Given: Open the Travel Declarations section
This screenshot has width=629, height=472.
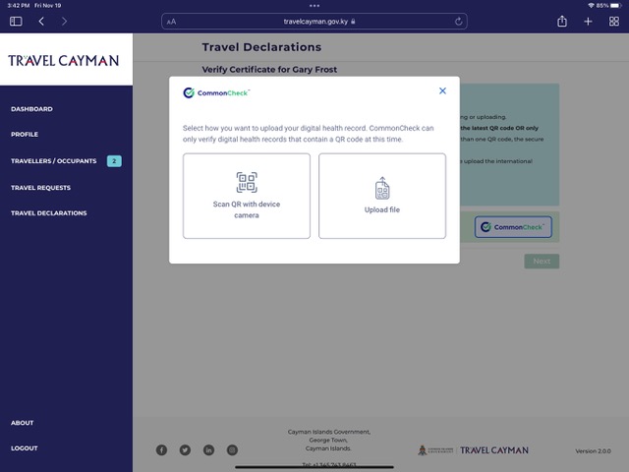Looking at the screenshot, I should click(48, 213).
